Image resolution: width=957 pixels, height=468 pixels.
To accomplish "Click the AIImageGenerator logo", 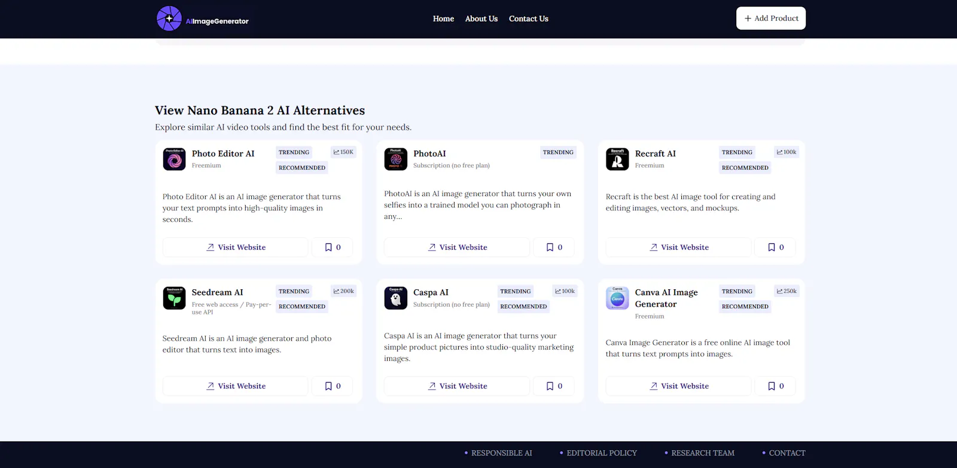I will (202, 19).
